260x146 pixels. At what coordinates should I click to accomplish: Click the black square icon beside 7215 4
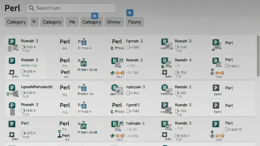point(12,135)
